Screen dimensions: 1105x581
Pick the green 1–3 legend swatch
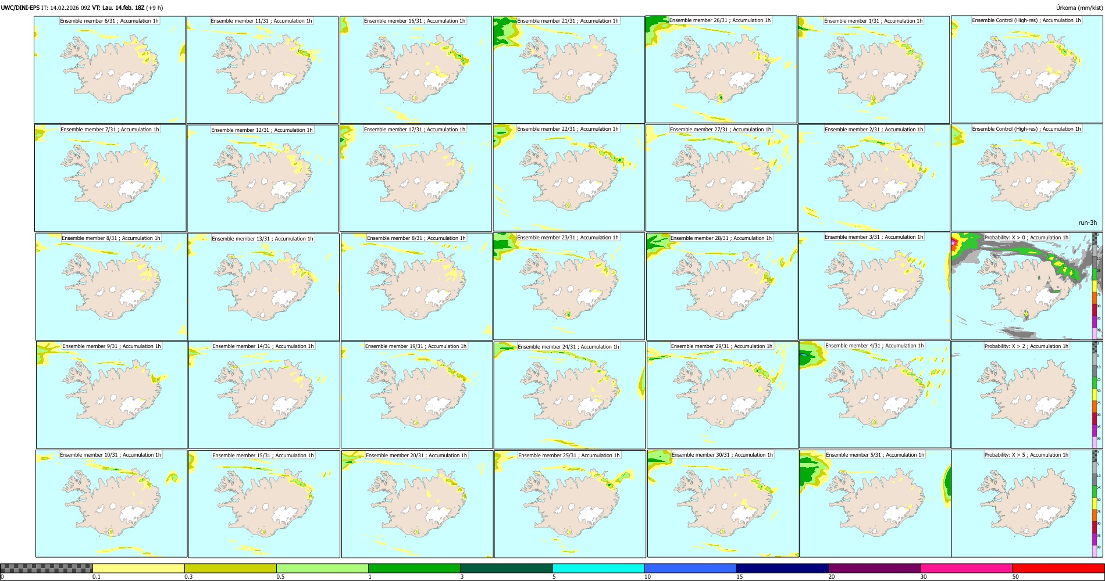[x=414, y=568]
